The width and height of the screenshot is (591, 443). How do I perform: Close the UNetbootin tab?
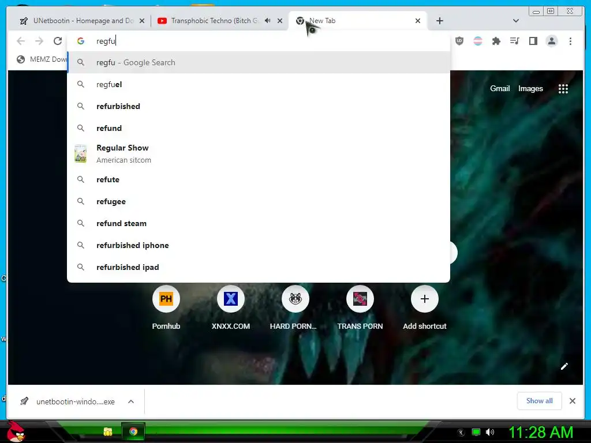point(142,21)
